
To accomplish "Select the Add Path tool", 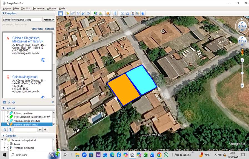I will coord(78,13).
